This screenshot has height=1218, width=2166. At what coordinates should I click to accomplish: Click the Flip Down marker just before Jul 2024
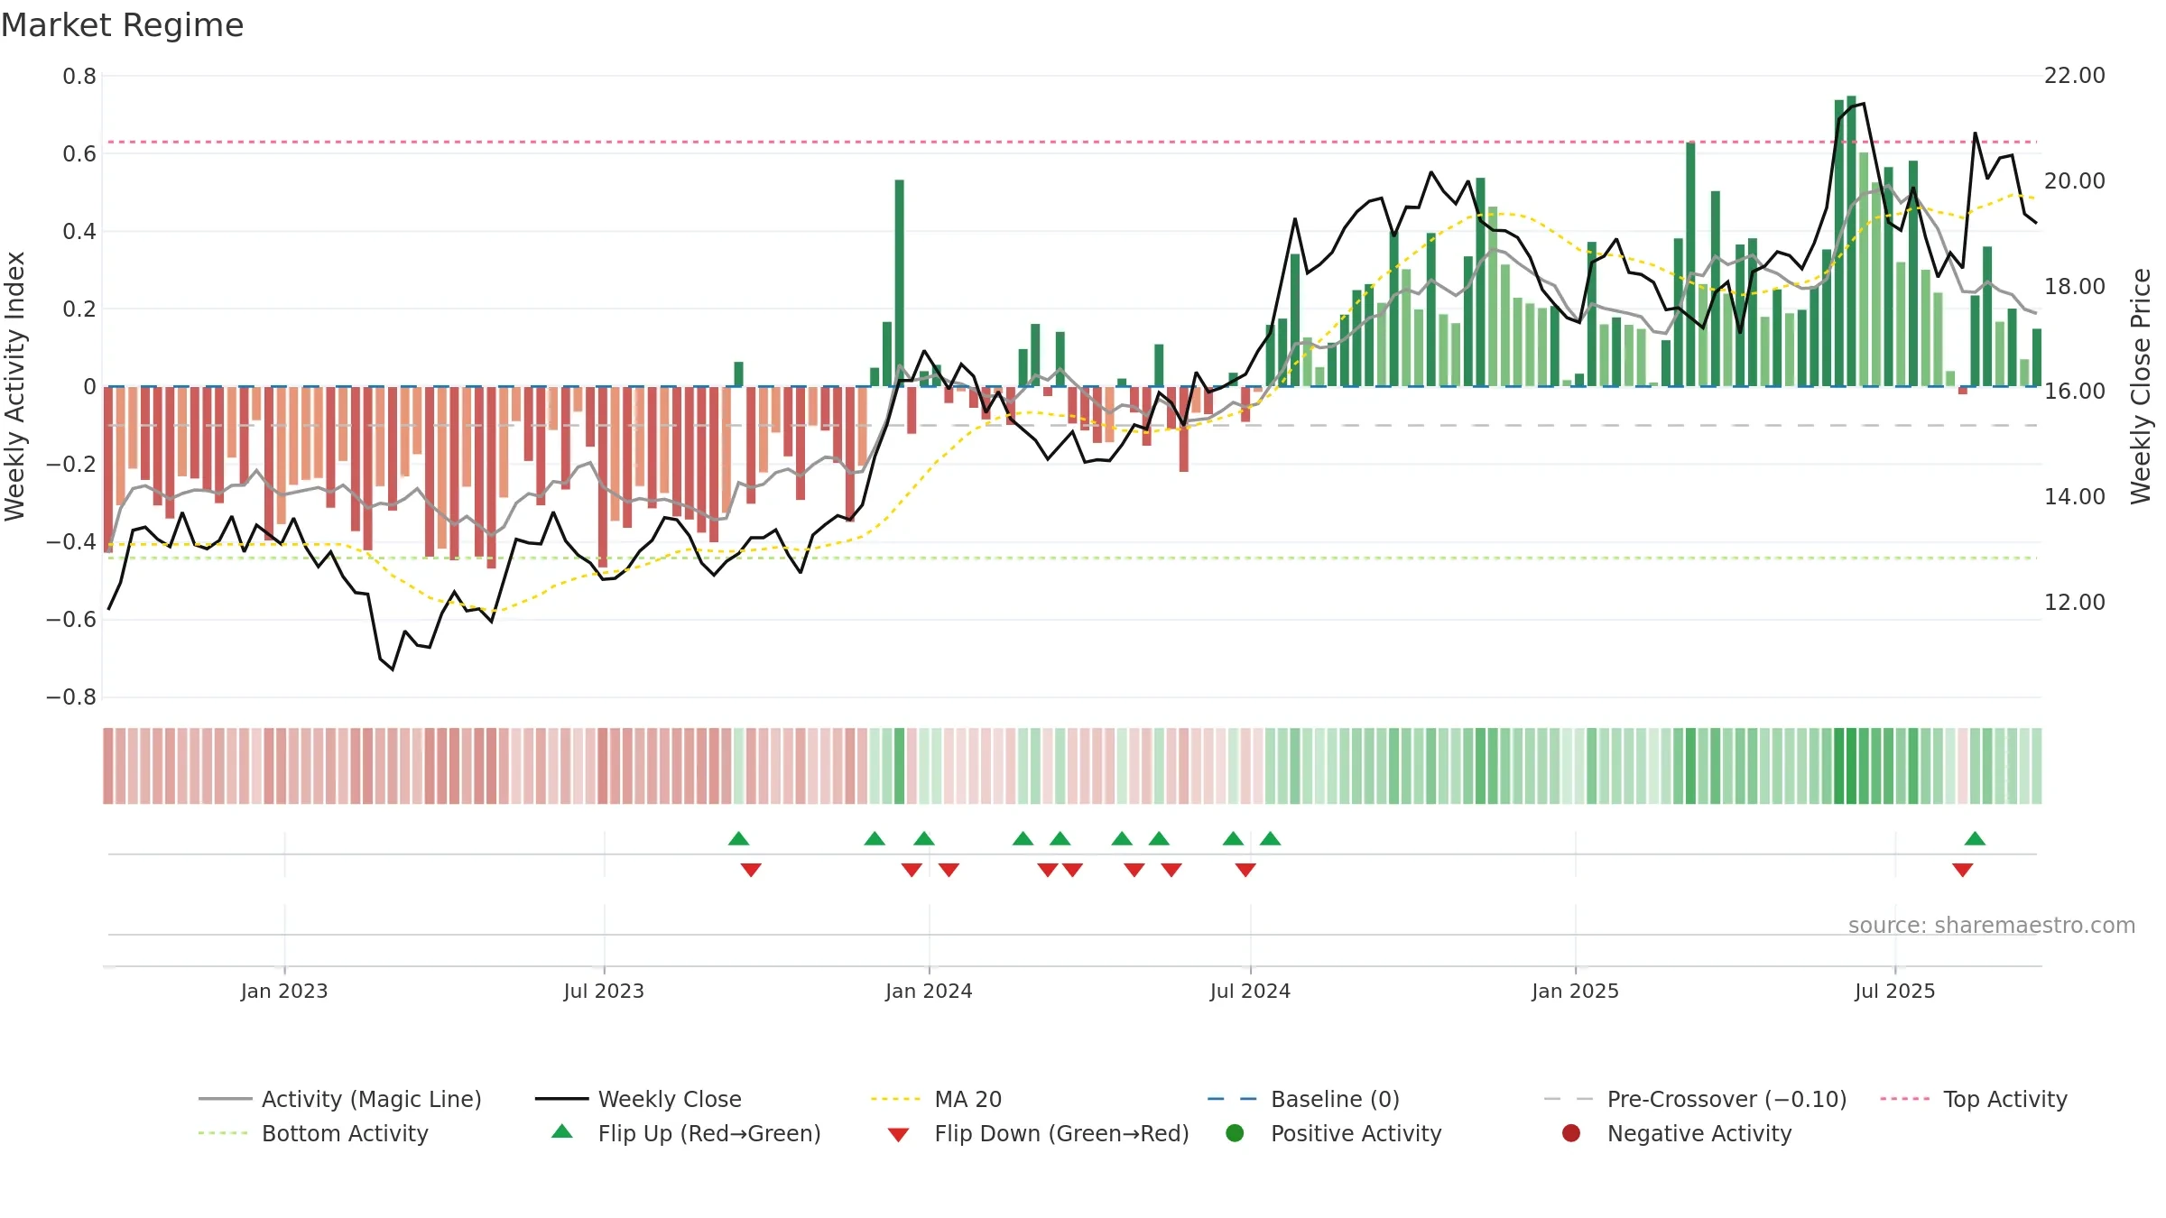point(1245,870)
